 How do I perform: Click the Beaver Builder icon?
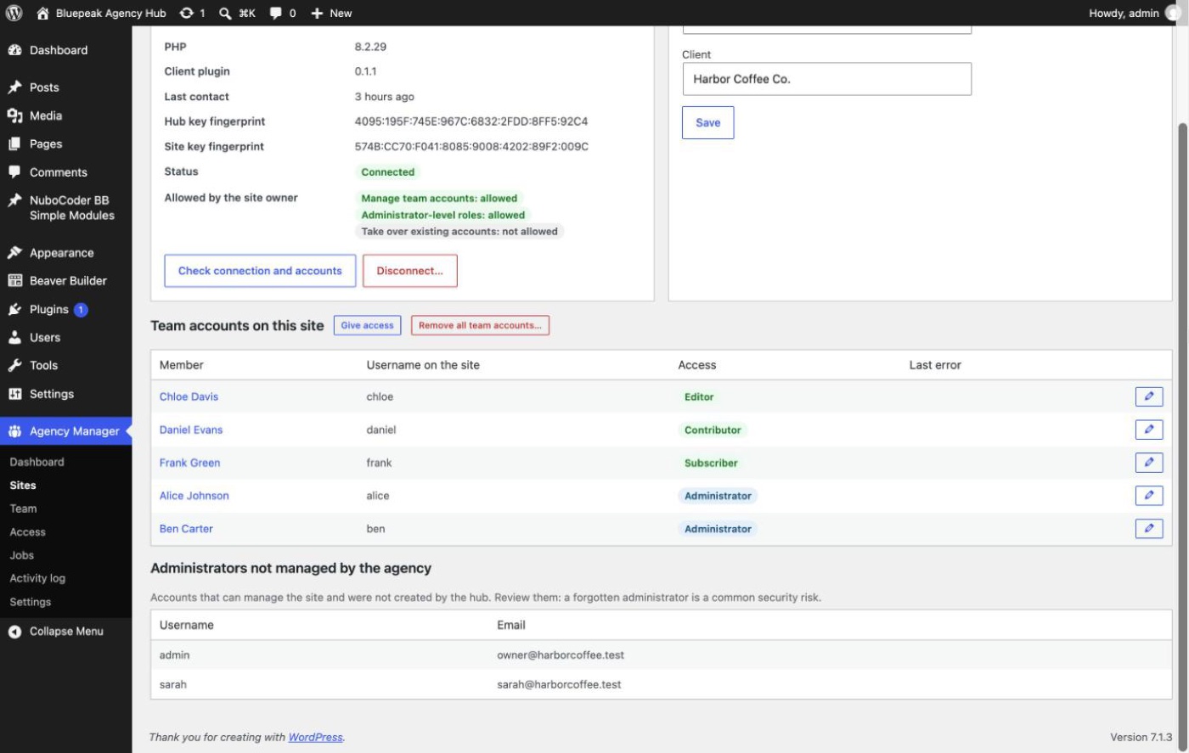(x=14, y=280)
